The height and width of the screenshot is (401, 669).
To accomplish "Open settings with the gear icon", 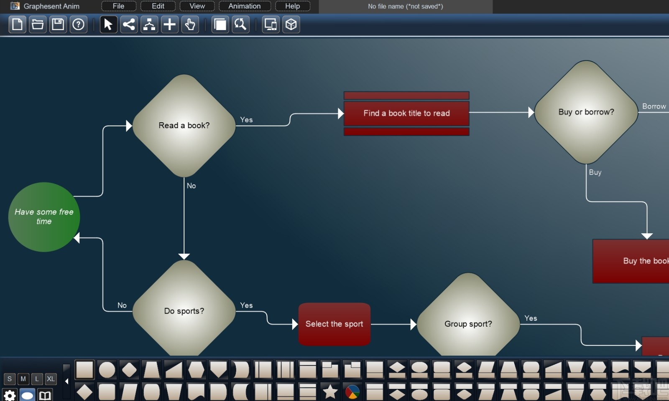I will [x=10, y=395].
